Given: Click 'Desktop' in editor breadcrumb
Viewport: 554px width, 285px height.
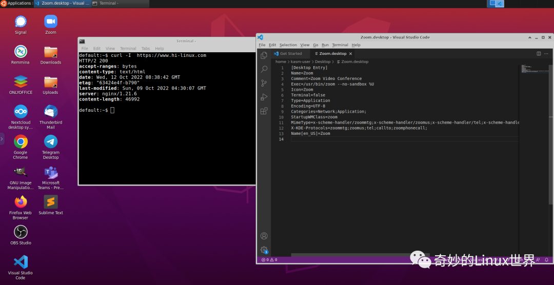Looking at the screenshot, I should pyautogui.click(x=323, y=62).
